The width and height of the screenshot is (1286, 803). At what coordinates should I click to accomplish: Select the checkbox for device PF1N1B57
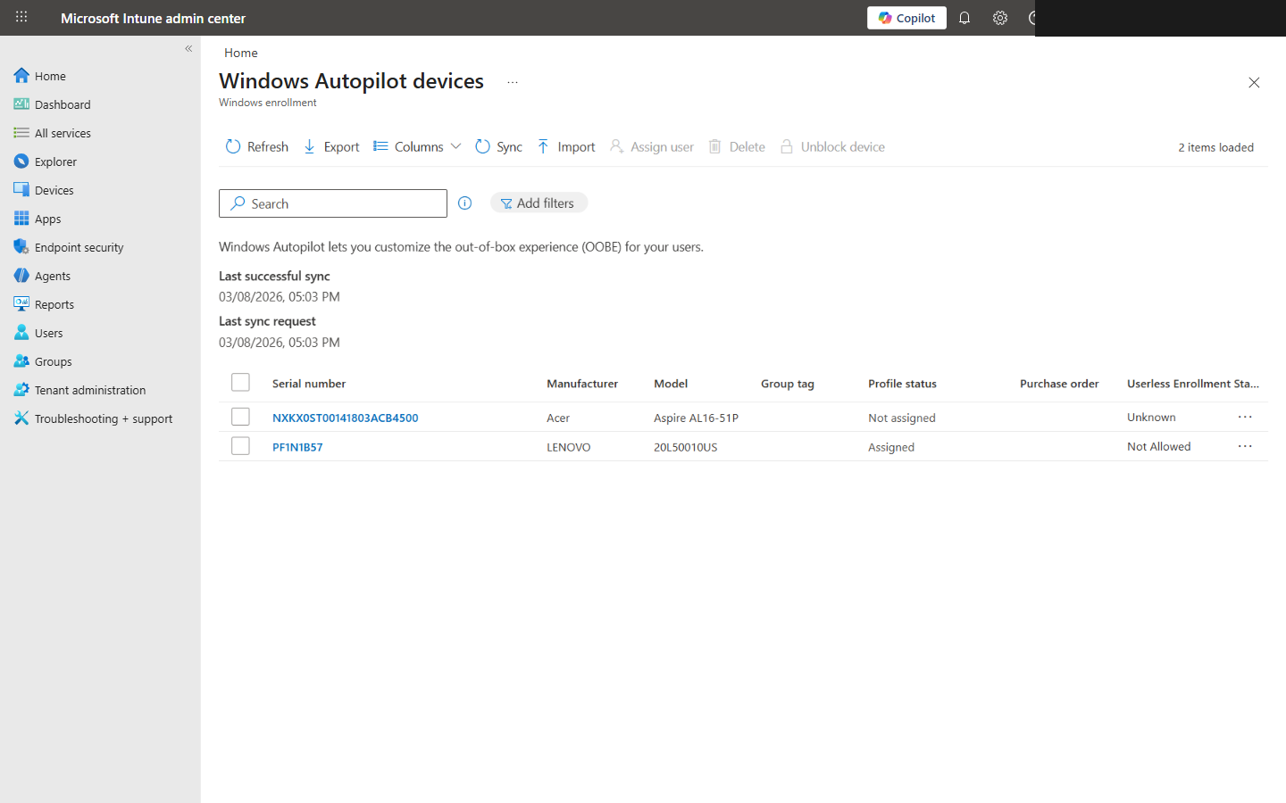point(240,445)
